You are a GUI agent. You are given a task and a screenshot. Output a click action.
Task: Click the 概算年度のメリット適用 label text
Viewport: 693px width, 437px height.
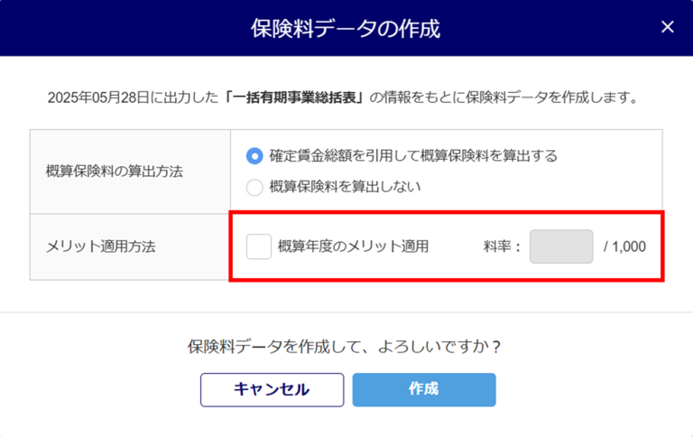click(x=353, y=246)
